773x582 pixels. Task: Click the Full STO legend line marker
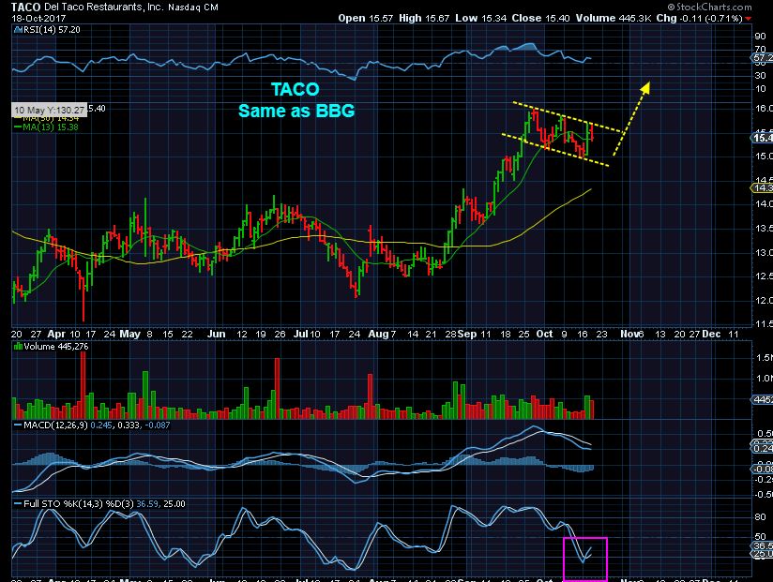tap(18, 504)
